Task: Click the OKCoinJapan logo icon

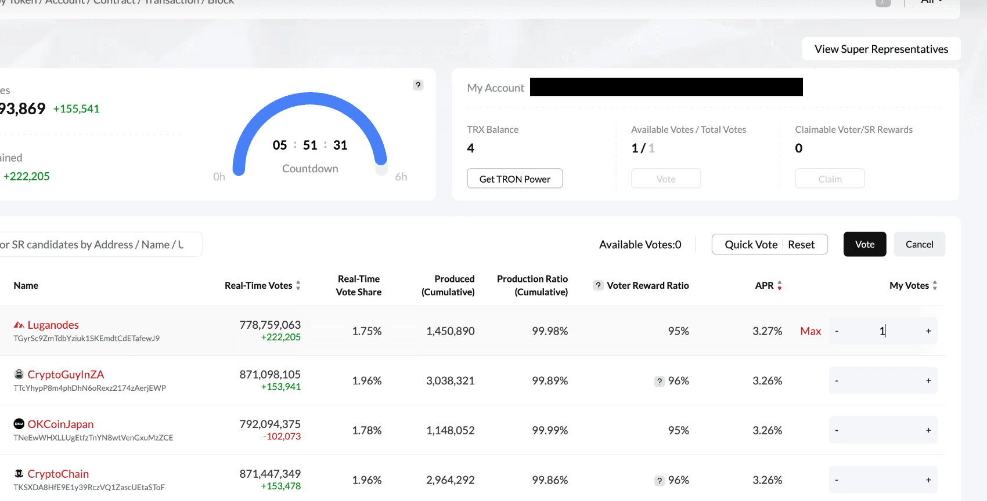Action: click(19, 424)
